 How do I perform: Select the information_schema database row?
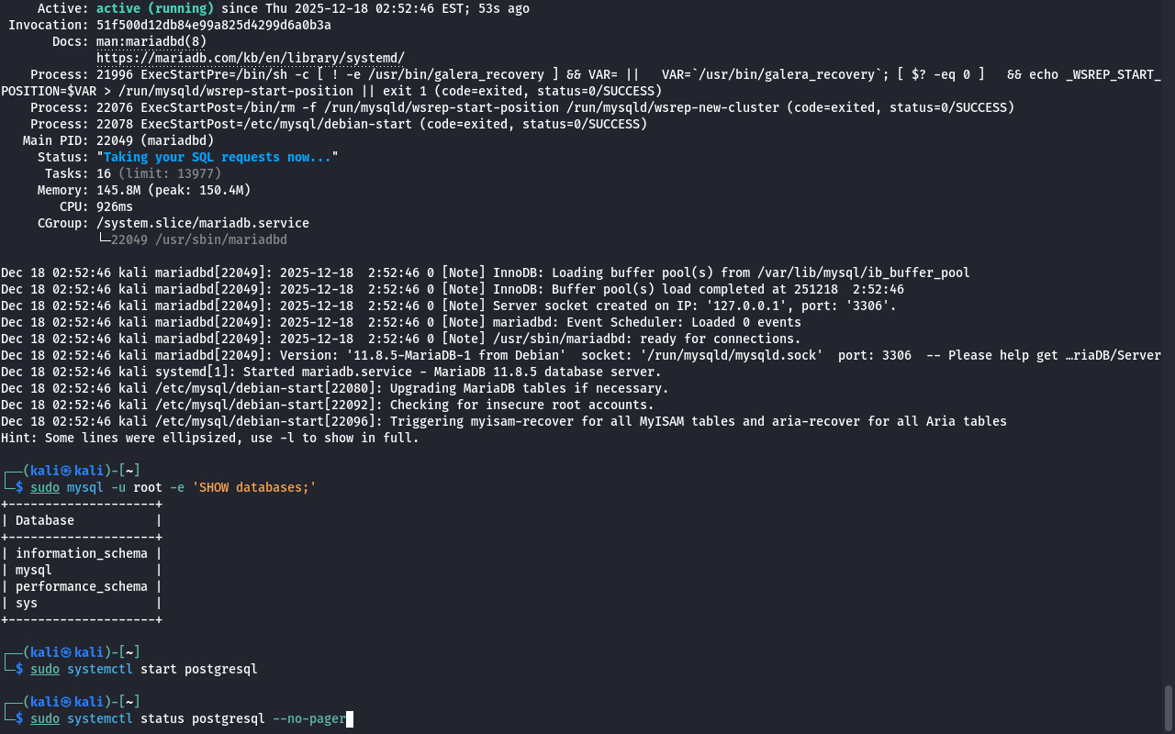(81, 553)
